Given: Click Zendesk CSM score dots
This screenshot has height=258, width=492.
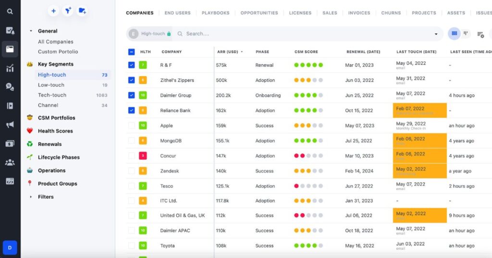Looking at the screenshot, I should [308, 171].
